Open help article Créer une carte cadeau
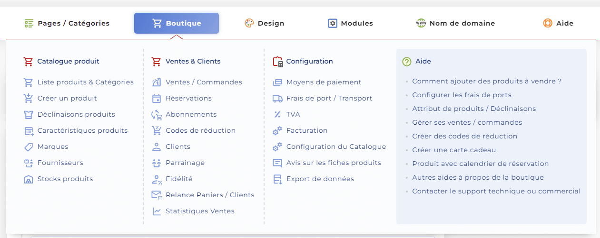Screen dimensions: 600x238 [x=454, y=150]
